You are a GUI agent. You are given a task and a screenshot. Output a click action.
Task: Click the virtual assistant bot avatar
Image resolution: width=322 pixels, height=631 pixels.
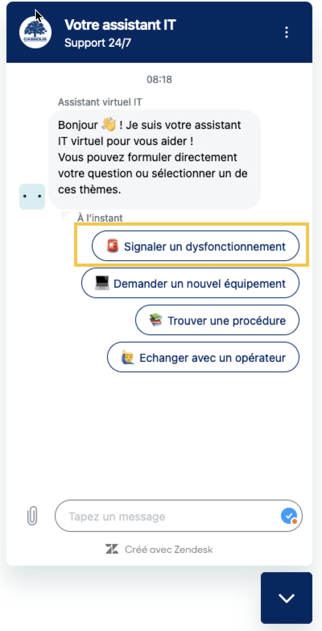click(32, 197)
